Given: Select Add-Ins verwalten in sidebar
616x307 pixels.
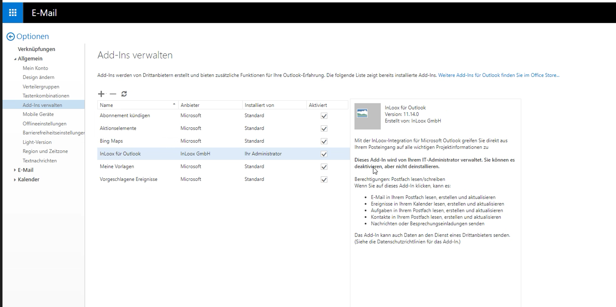Looking at the screenshot, I should pos(44,105).
